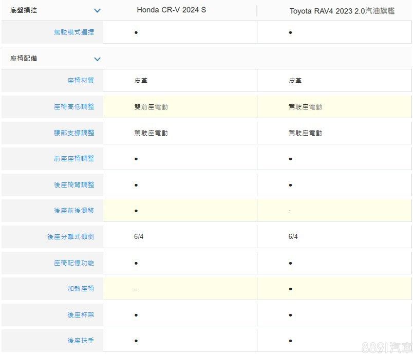Select the 前座座椅調整 row label
The width and height of the screenshot is (413, 354).
(74, 159)
